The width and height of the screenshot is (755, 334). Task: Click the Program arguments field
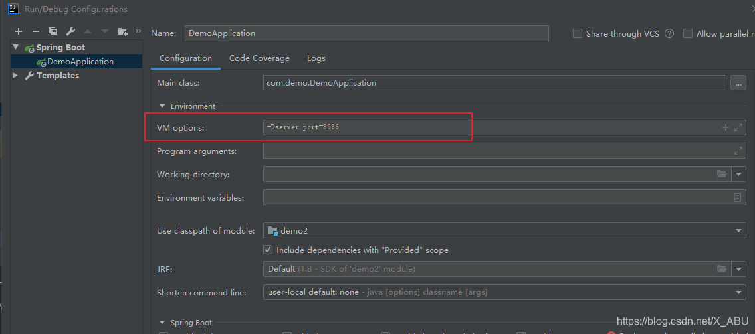pyautogui.click(x=504, y=151)
